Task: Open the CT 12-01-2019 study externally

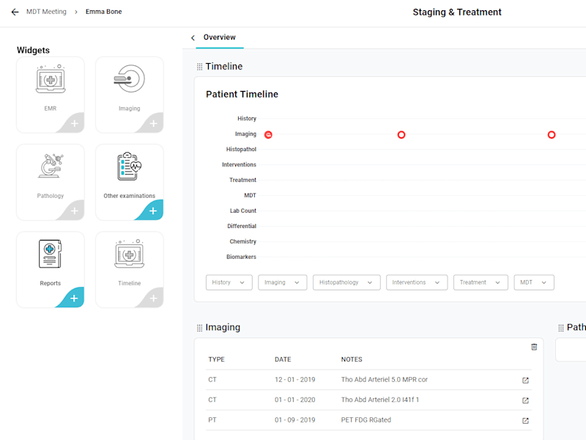Action: pyautogui.click(x=525, y=380)
